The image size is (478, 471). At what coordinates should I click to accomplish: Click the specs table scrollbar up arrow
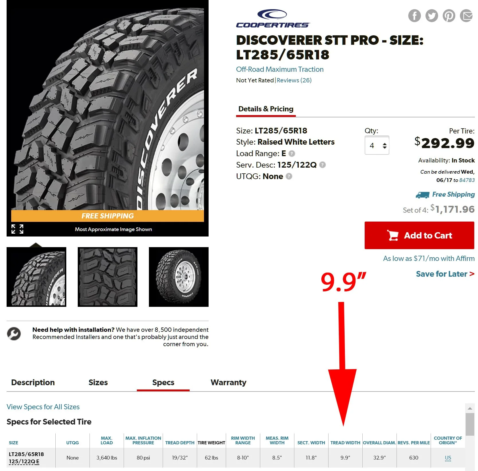[470, 408]
